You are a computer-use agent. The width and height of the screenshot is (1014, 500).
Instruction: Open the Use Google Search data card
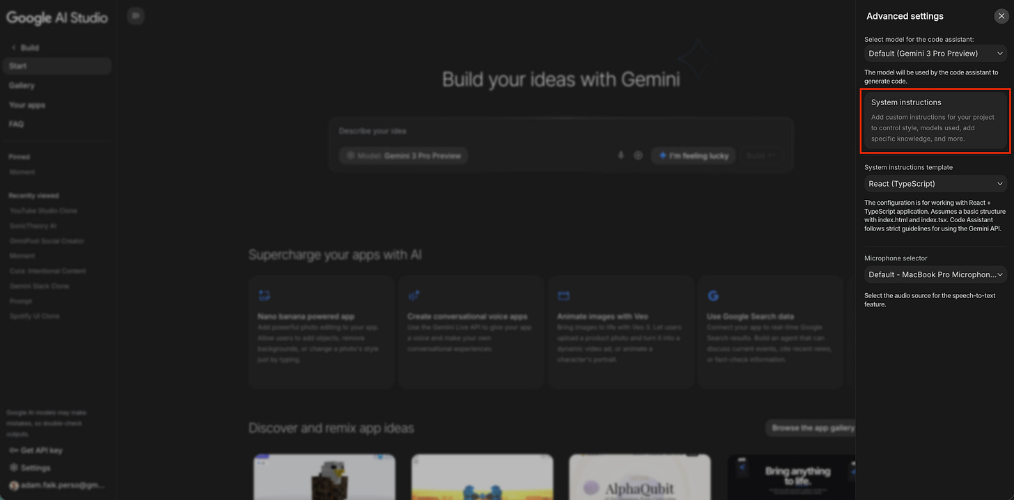[x=771, y=331]
